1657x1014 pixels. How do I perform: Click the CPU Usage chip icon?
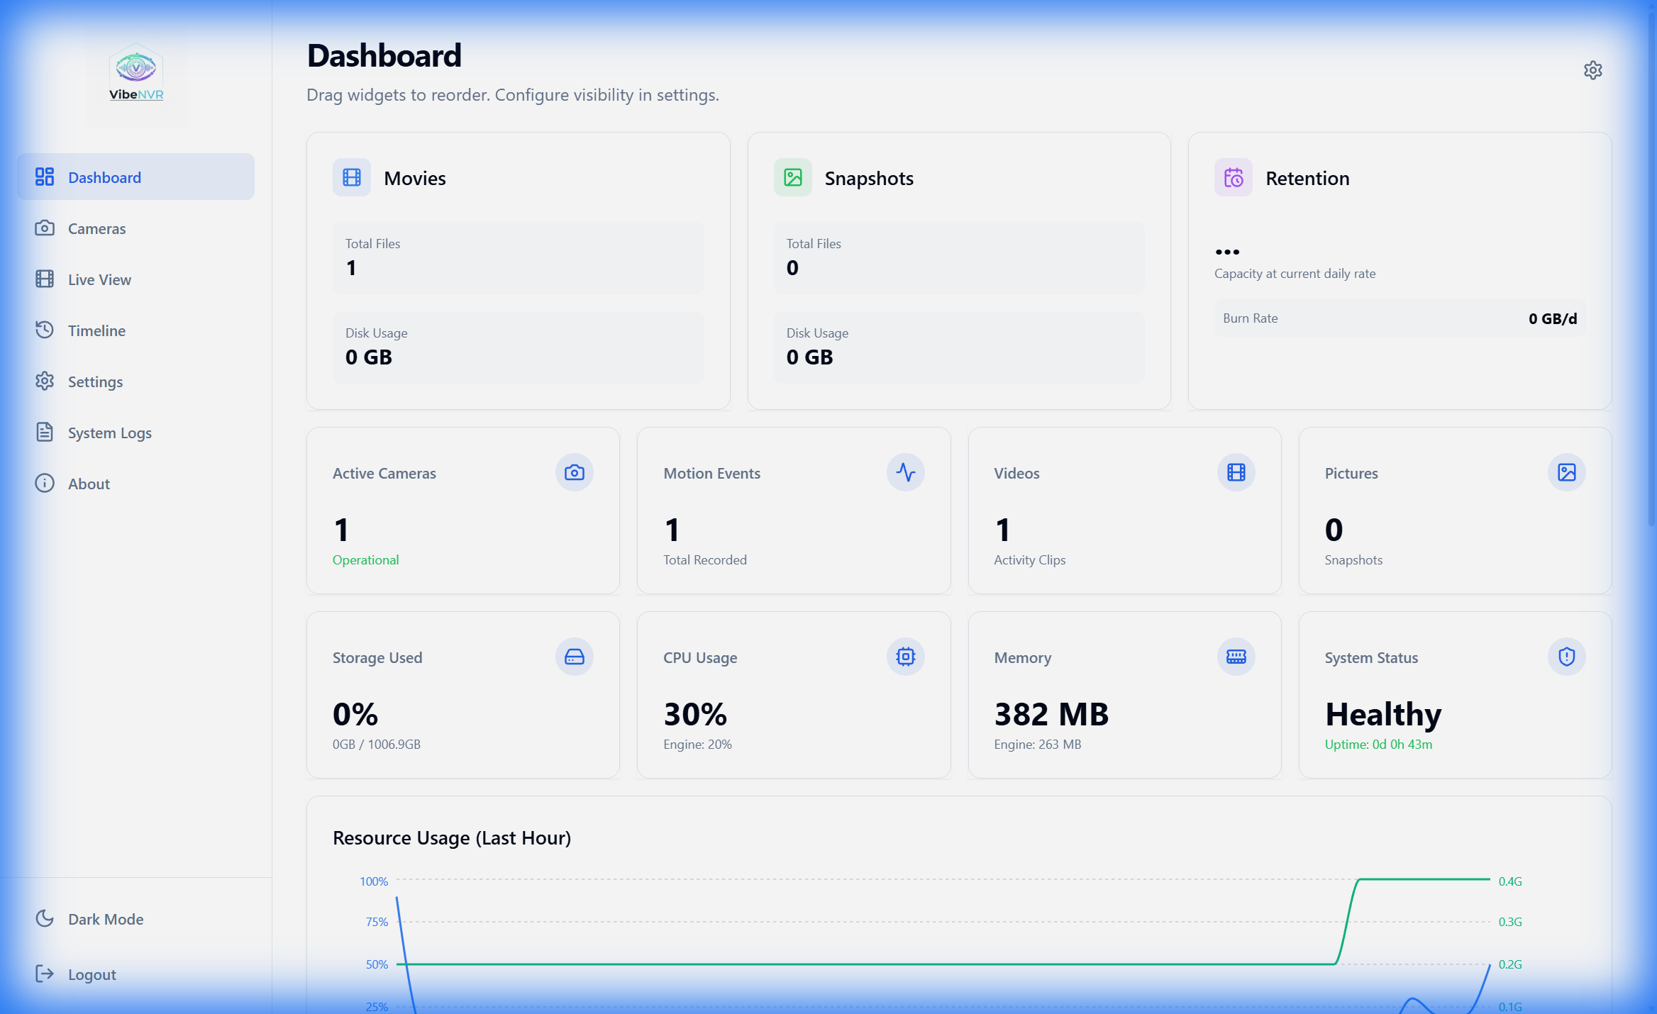click(905, 657)
